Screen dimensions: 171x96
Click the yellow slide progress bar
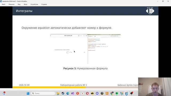[x=49, y=87]
